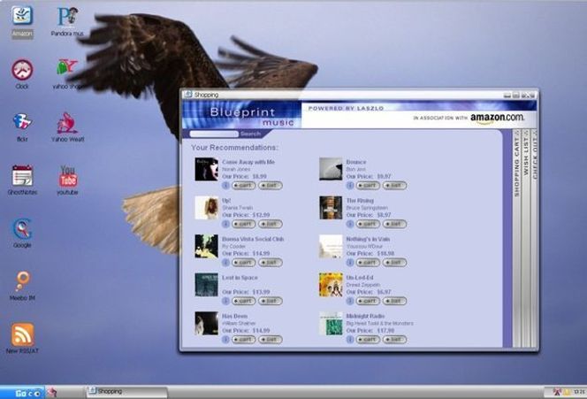Screen dimensions: 587x399
Task: Show info for Un-Led-Ed
Action: [350, 301]
